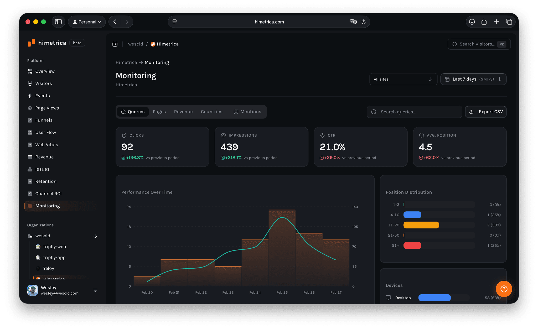
Task: Click the wesley@wescld.com email text
Action: point(60,293)
